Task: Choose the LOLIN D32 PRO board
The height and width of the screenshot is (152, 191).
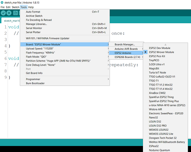Action: 165,126
